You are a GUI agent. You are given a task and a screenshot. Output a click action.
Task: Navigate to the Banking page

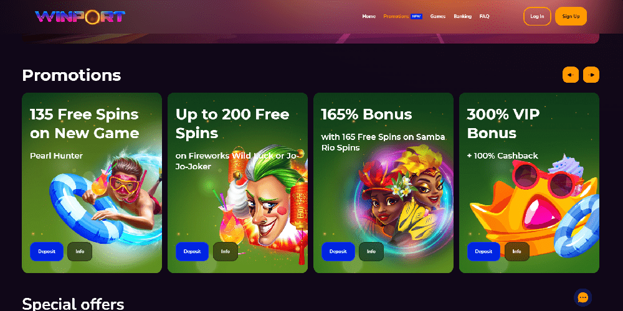pyautogui.click(x=462, y=16)
